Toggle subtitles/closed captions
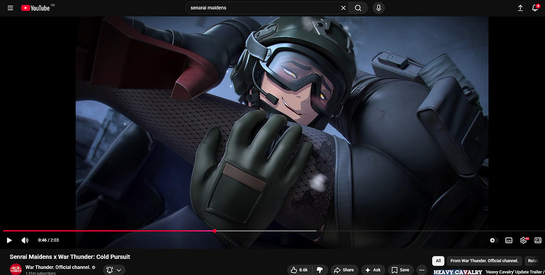 pyautogui.click(x=508, y=240)
